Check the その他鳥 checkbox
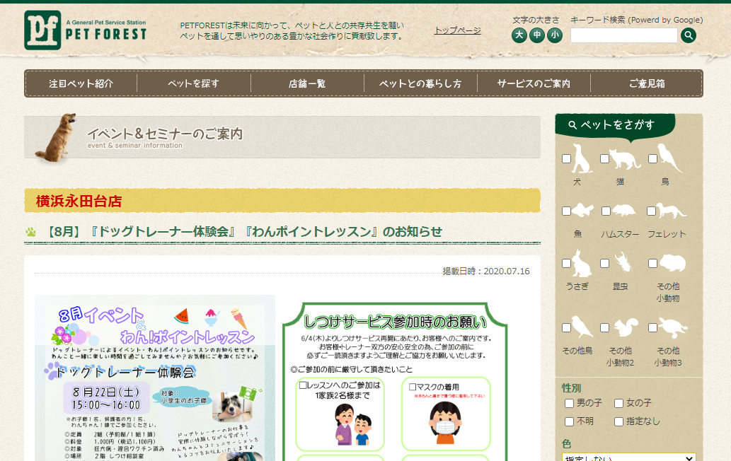 [566, 328]
